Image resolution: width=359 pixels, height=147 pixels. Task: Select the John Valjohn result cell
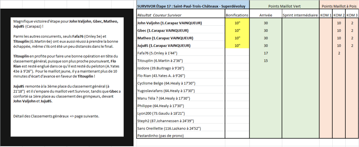click(x=181, y=23)
